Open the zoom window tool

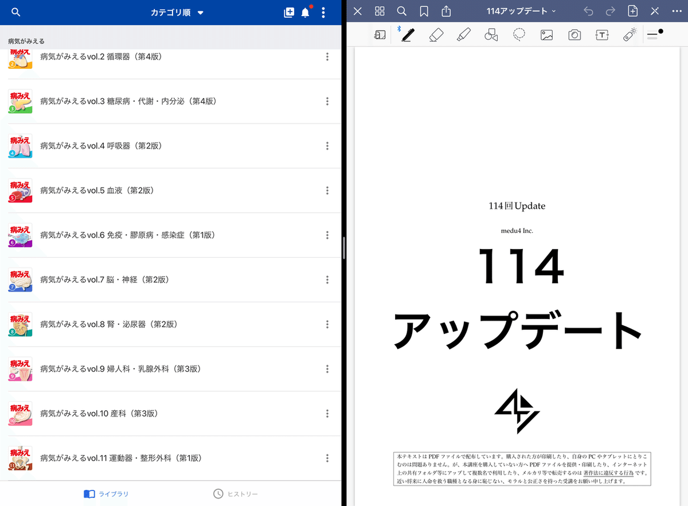(380, 35)
